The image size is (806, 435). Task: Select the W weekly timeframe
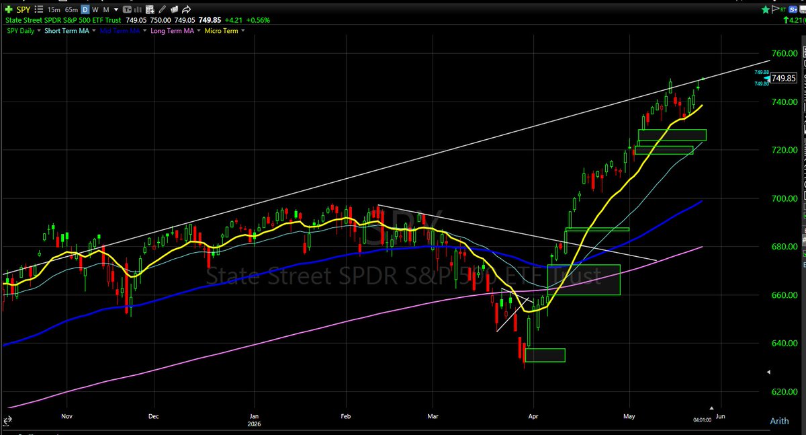pos(95,10)
